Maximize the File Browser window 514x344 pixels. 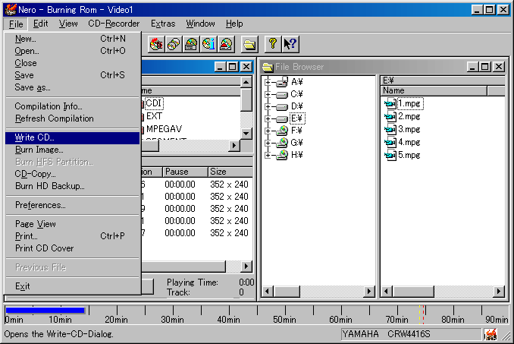[x=485, y=67]
